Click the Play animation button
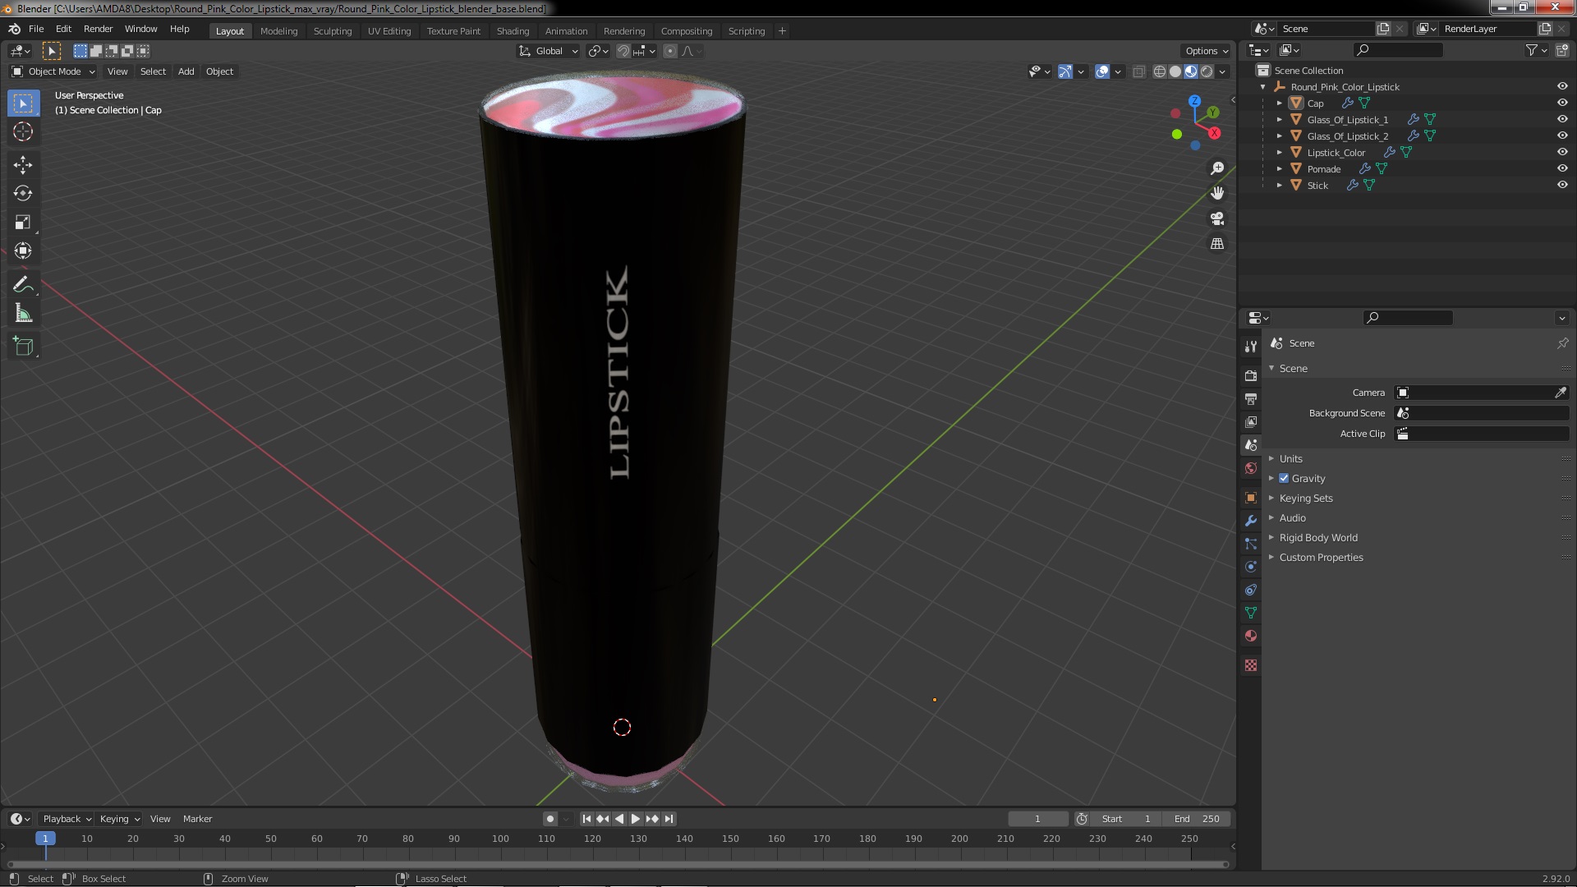This screenshot has width=1577, height=887. point(636,819)
